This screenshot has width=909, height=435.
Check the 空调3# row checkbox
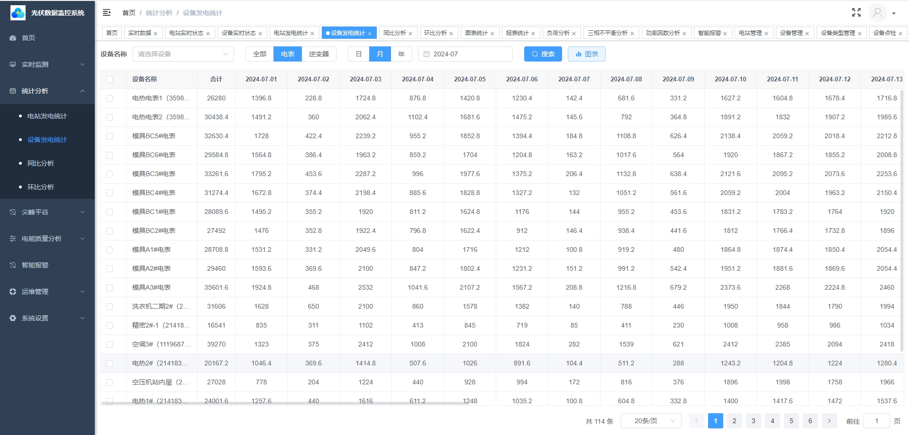(x=109, y=345)
